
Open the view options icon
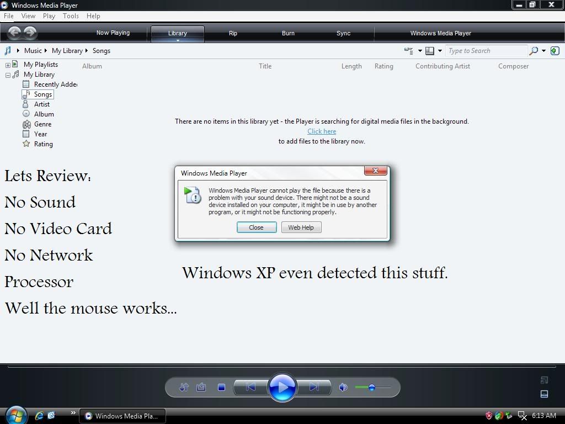pos(429,51)
